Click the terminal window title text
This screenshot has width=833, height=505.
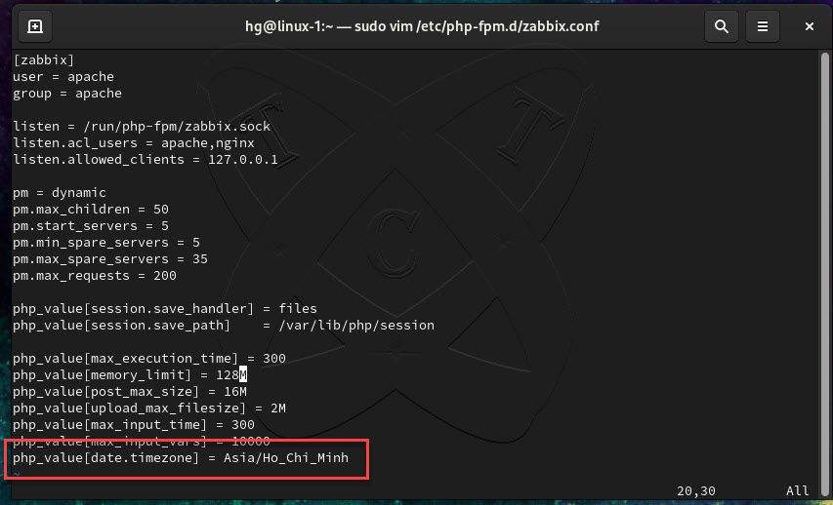tap(422, 26)
